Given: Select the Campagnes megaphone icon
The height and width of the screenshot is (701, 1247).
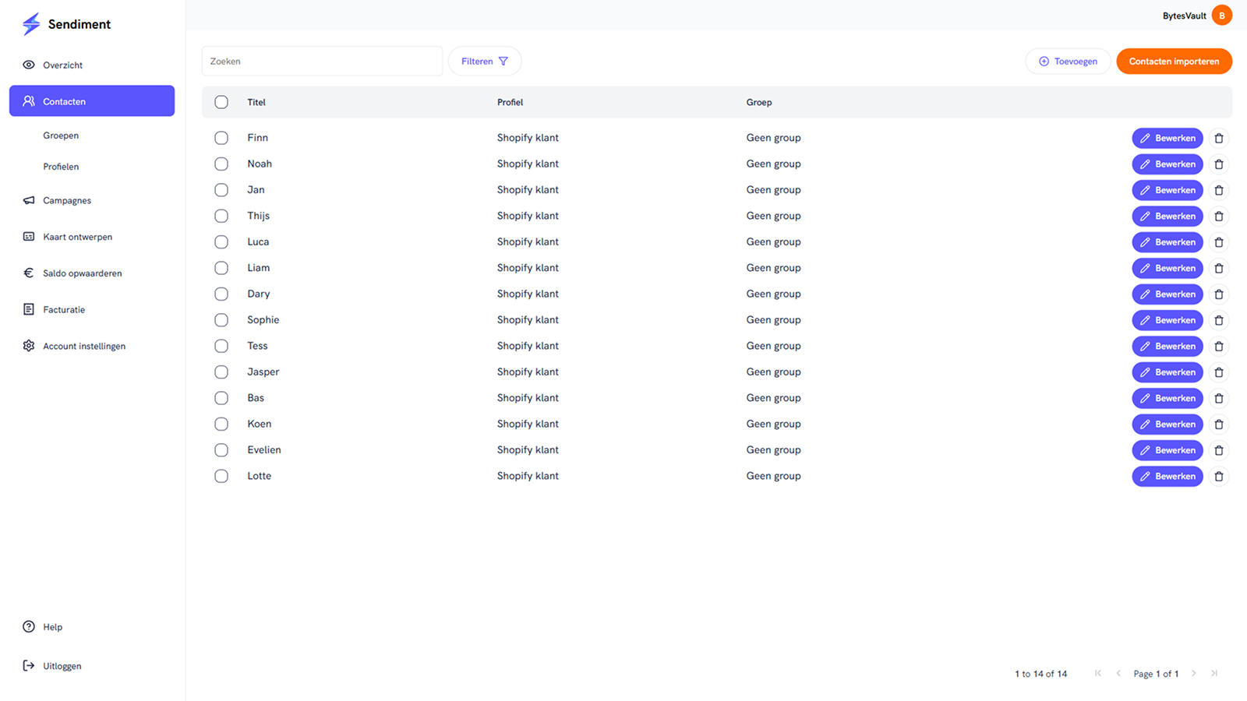Looking at the screenshot, I should [x=29, y=200].
